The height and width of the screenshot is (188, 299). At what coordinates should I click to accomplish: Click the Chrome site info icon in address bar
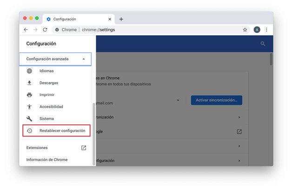(x=57, y=30)
